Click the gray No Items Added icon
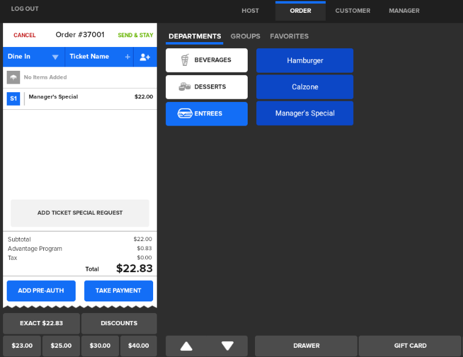The image size is (463, 357). pos(13,78)
